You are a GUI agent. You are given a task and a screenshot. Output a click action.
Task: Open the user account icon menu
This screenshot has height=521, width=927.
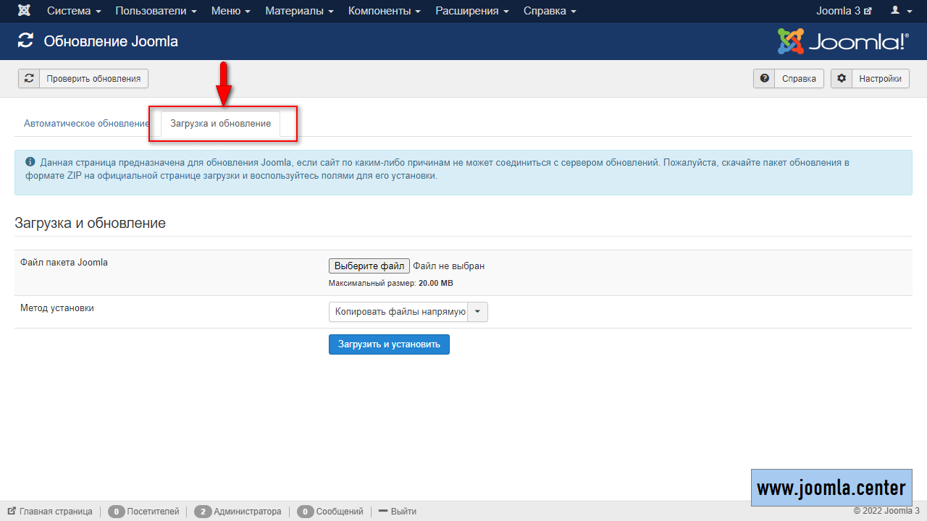click(x=899, y=11)
